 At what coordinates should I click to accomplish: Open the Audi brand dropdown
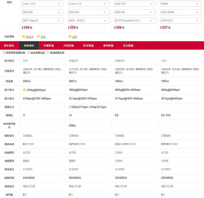135,4
